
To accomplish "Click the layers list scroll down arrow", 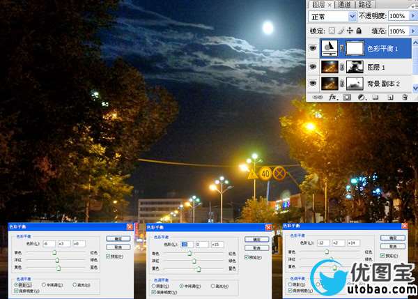I will (415, 88).
